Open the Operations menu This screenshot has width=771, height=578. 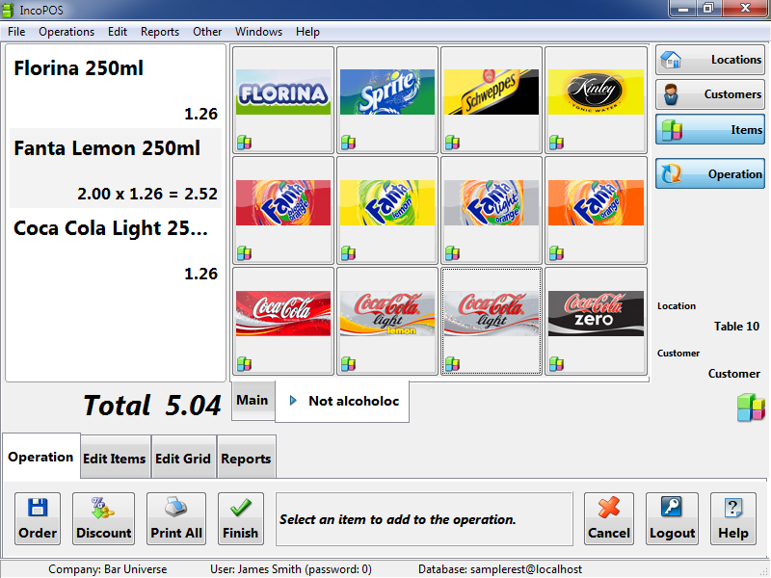(x=66, y=32)
